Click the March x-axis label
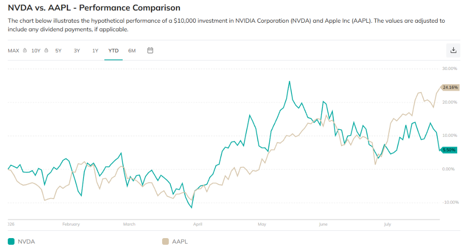Image resolution: width=465 pixels, height=249 pixels. tap(129, 224)
